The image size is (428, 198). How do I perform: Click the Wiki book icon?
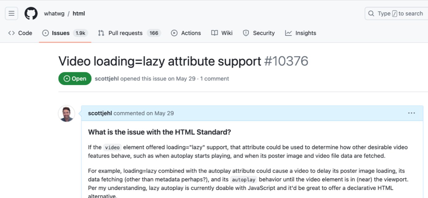214,33
